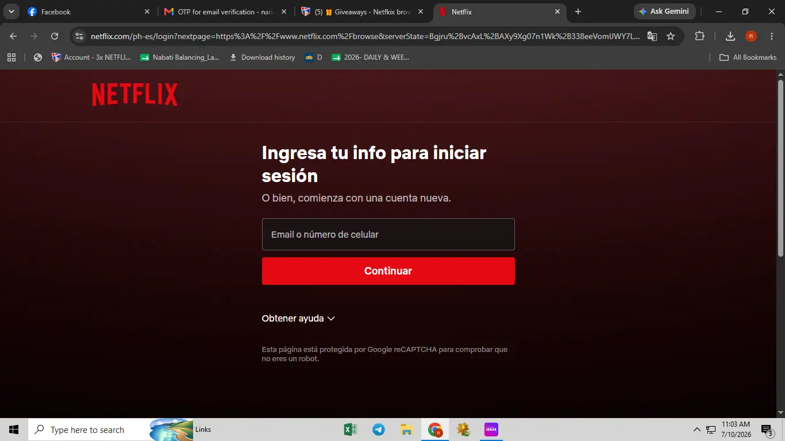Open the Download history bookmark

click(262, 57)
